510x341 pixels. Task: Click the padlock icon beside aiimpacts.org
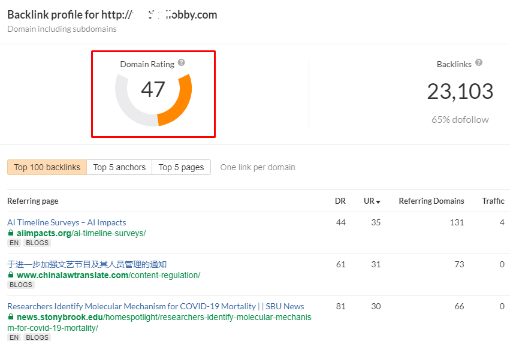[11, 233]
